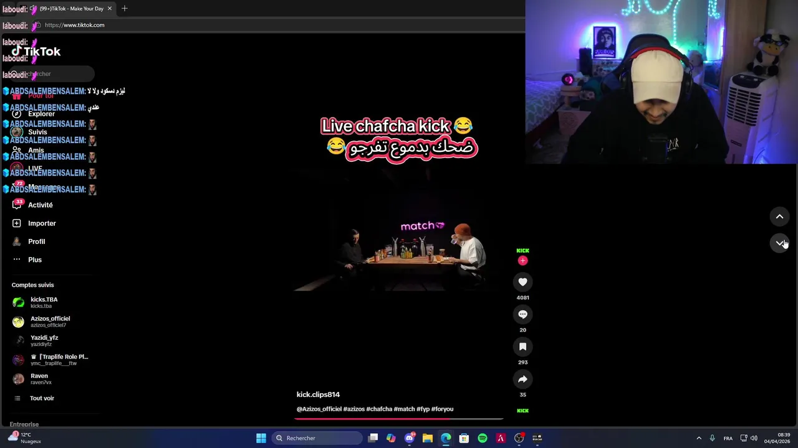Click the Azizos_officiel avatar
Screen dimensions: 798x448
[x=18, y=322]
